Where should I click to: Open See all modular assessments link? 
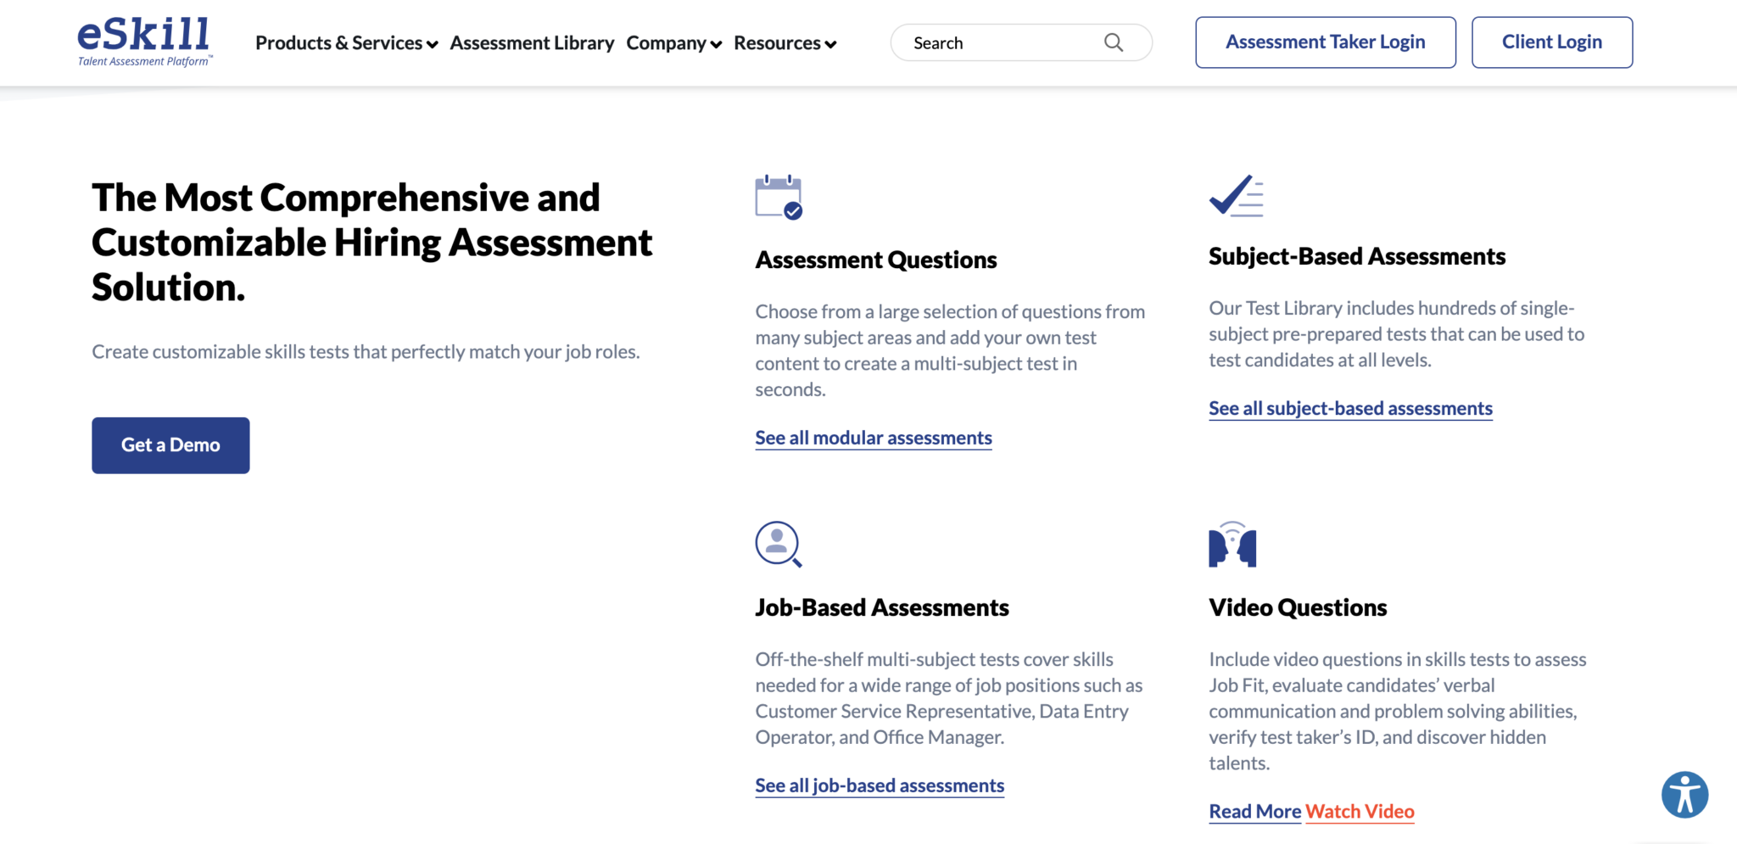click(873, 438)
